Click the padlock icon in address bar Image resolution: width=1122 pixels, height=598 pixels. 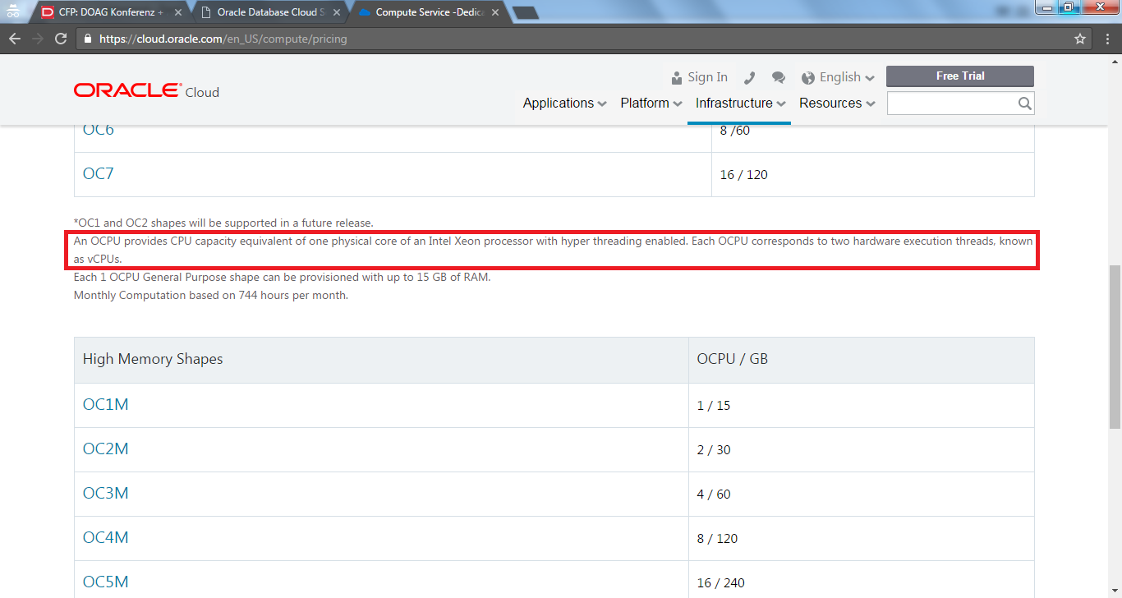87,38
